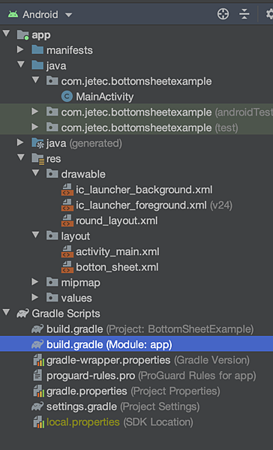
Task: Click the gradle.properties file icon
Action: (x=38, y=391)
